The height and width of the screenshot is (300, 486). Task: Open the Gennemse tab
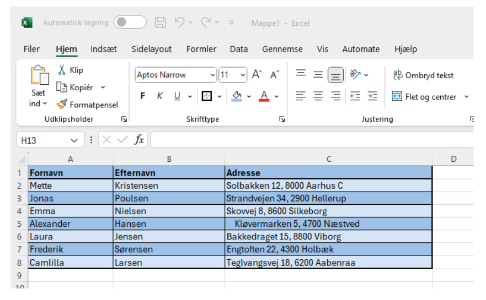pos(282,49)
